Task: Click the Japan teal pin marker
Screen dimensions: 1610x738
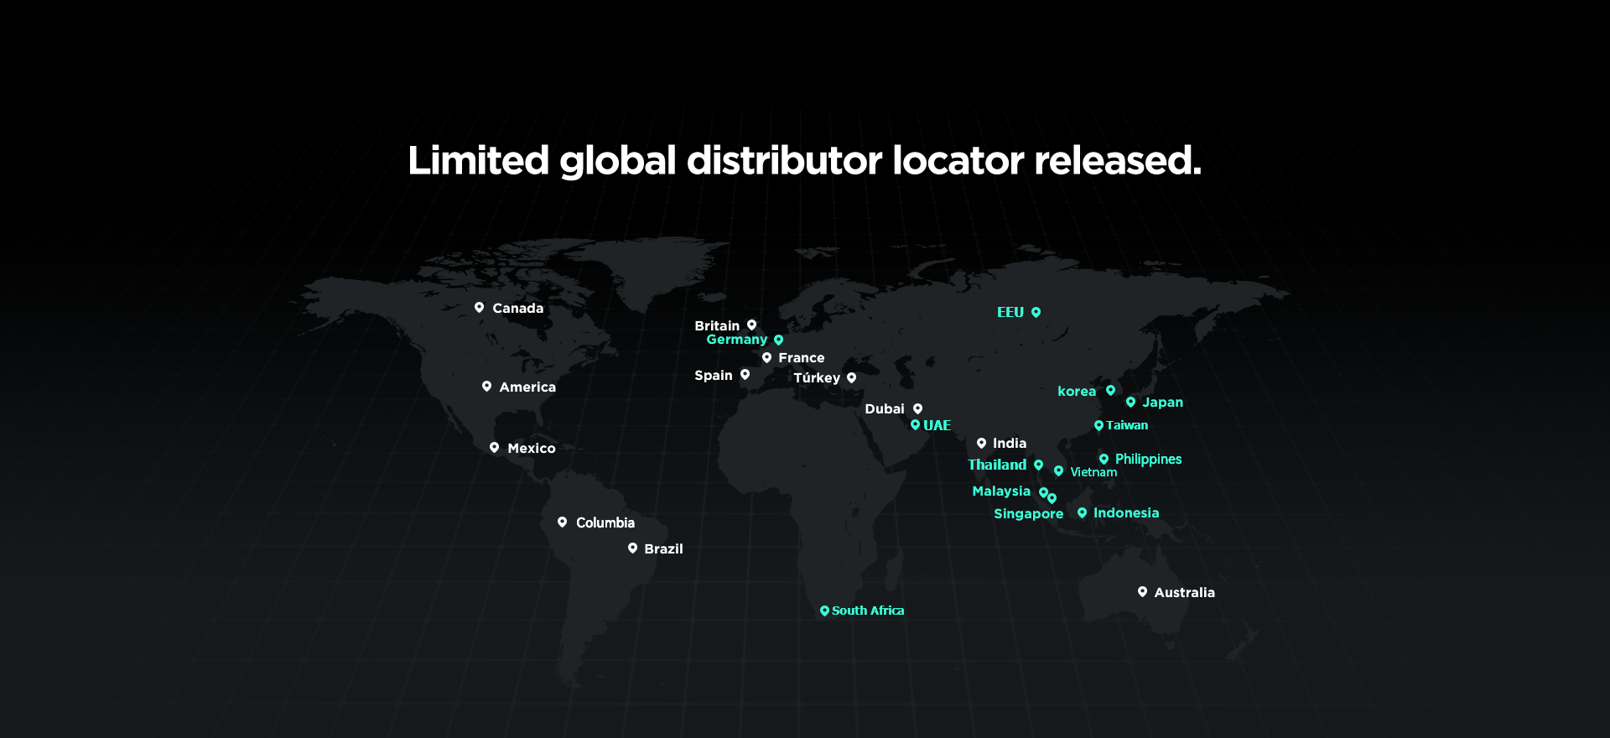Action: 1130,403
